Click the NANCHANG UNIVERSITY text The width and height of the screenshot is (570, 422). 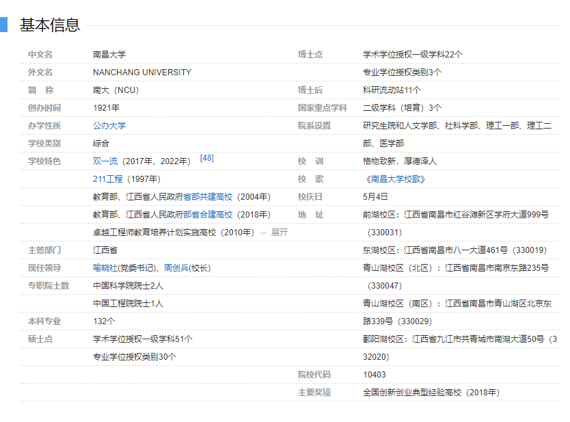coord(142,72)
